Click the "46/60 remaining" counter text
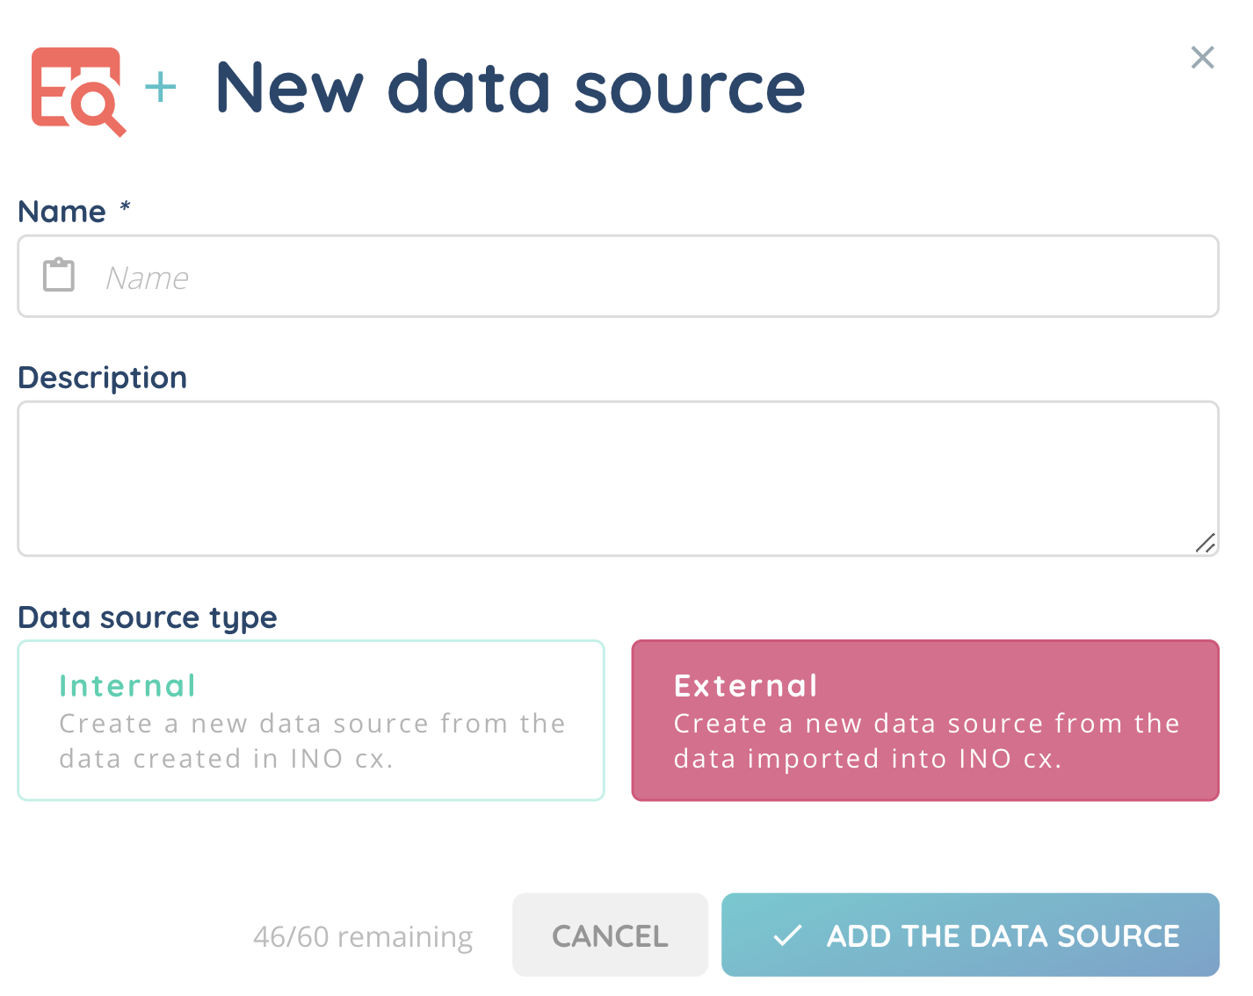This screenshot has width=1253, height=996. [x=363, y=937]
